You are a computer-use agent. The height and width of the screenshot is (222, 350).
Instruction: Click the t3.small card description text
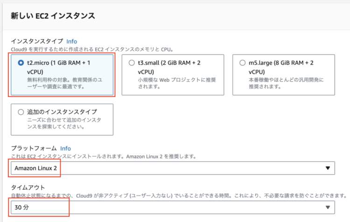click(177, 83)
